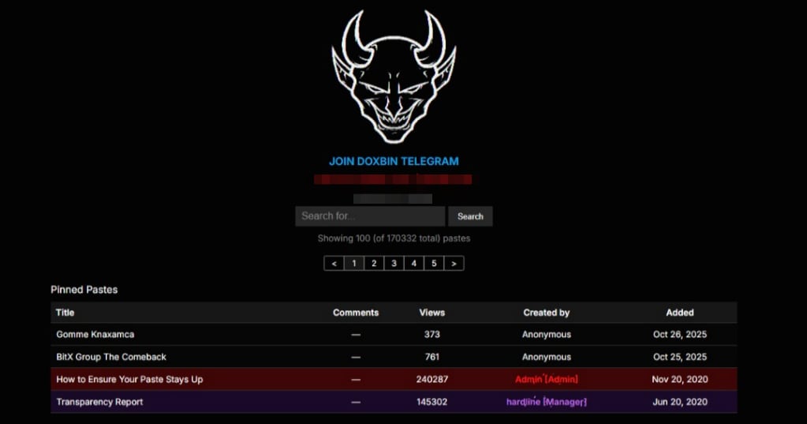Click the Views column header
This screenshot has height=424, width=807.
click(432, 313)
